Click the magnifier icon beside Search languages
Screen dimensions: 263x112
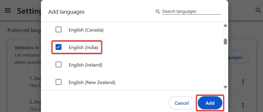pos(158,12)
